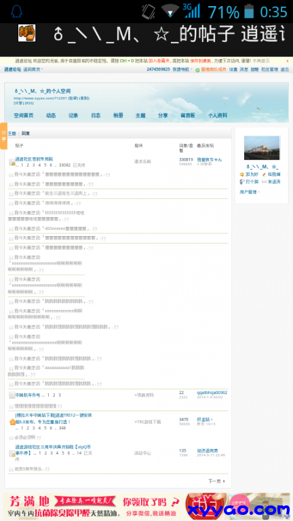Image resolution: width=293 pixels, height=521 pixels.
Task: Open the TRS游戏下载 board link
Action: pos(147,422)
